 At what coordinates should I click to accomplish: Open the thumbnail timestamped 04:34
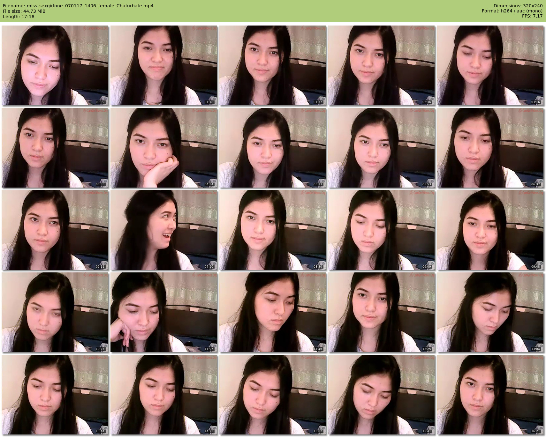point(163,148)
